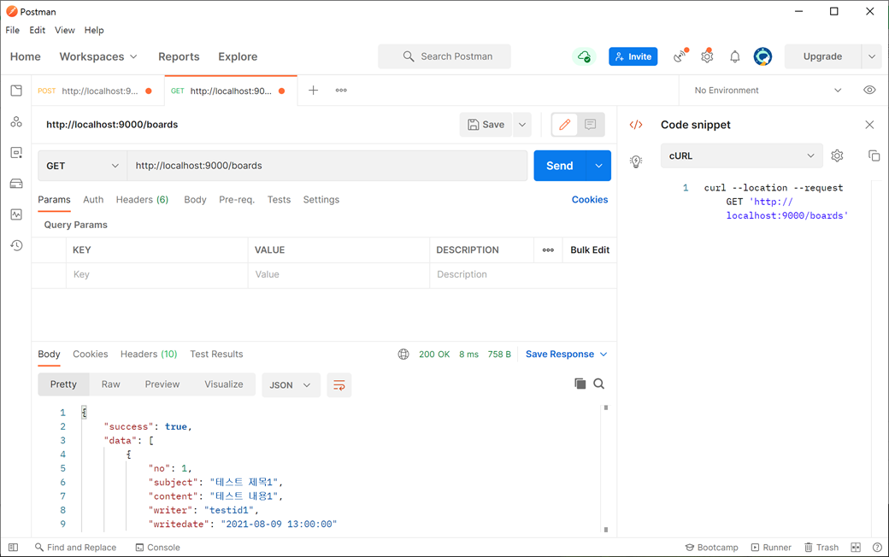Viewport: 889px width, 557px height.
Task: Expand the Upgrade dropdown arrow
Action: [872, 56]
